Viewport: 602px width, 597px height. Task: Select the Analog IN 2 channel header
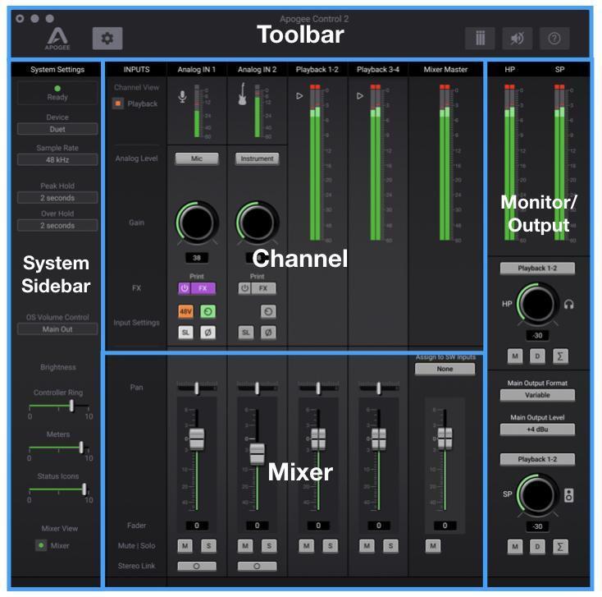click(257, 70)
